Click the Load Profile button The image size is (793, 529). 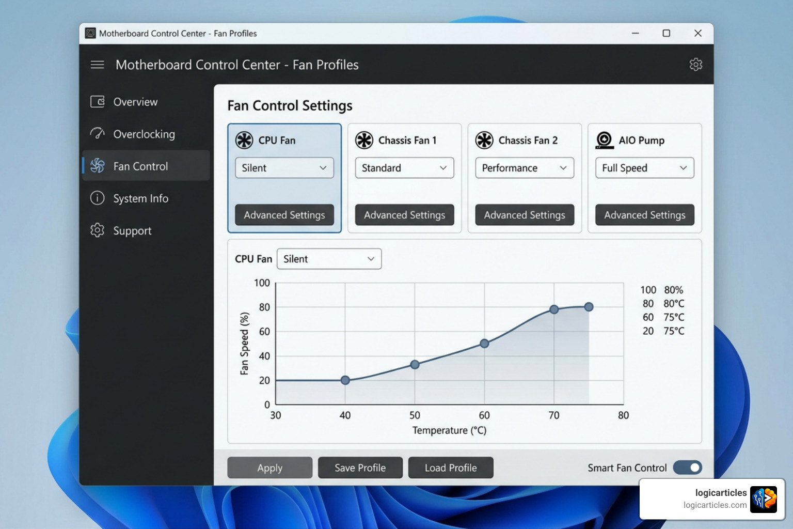(x=451, y=468)
